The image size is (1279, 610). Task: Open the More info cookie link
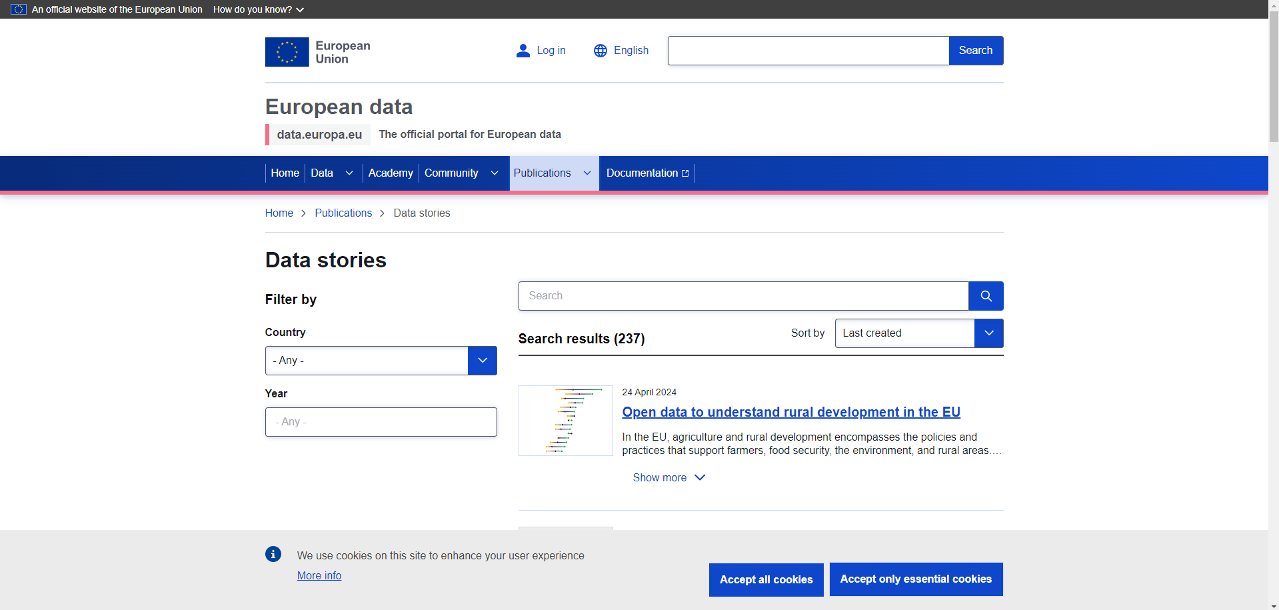[x=319, y=576]
